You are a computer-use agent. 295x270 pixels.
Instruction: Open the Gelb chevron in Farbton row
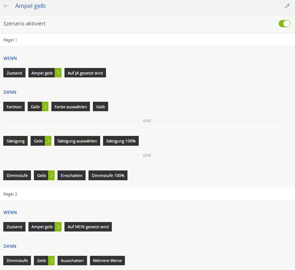coord(45,107)
